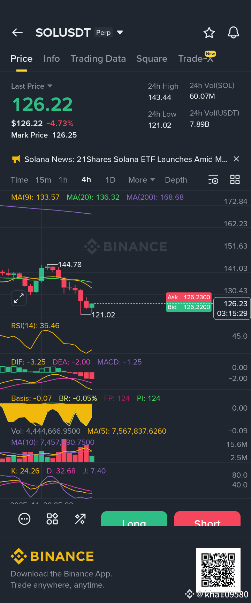Dismiss the Solana News banner
251x603 pixels.
(236, 159)
